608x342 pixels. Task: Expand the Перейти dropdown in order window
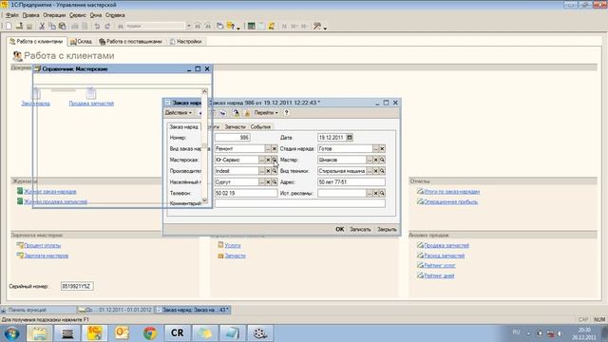[x=266, y=113]
